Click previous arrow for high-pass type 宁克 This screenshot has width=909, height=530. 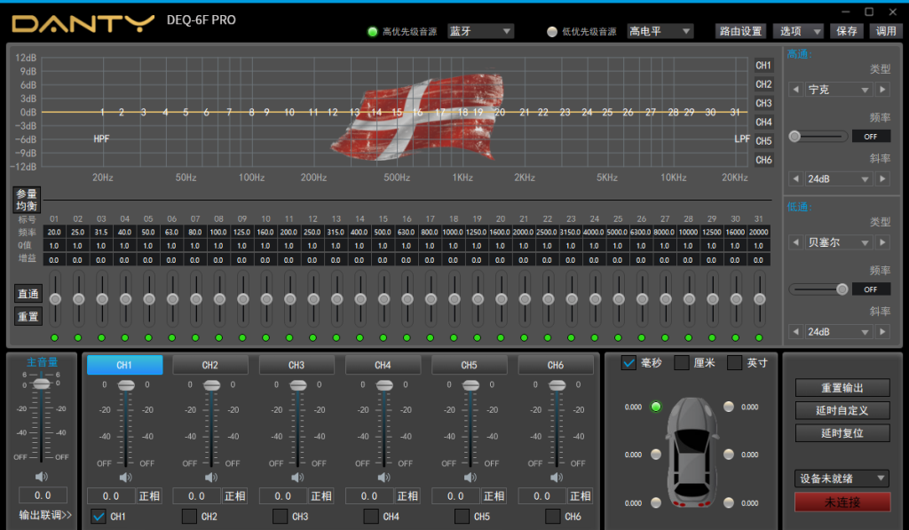click(796, 90)
